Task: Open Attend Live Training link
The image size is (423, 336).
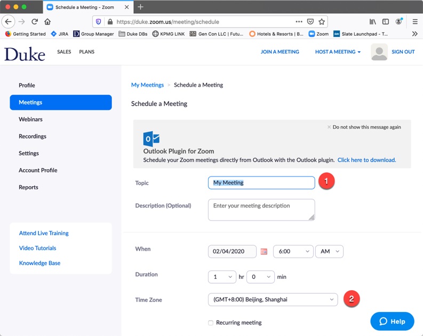Action: [44, 233]
